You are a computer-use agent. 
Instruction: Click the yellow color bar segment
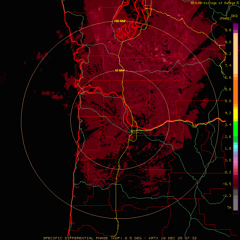pos(235,114)
